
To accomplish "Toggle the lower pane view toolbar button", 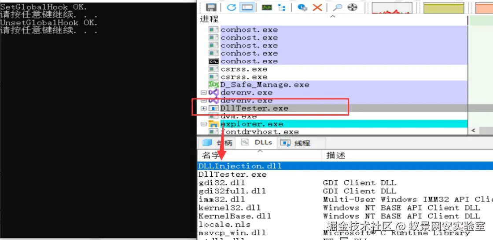I will (246, 7).
